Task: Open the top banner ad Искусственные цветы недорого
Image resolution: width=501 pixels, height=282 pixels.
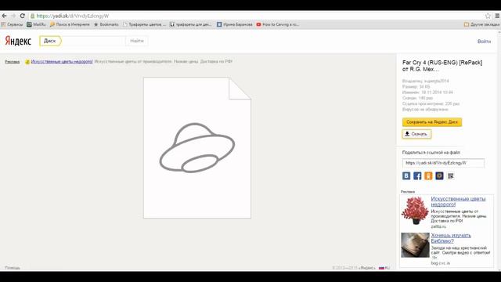Action: (x=62, y=61)
